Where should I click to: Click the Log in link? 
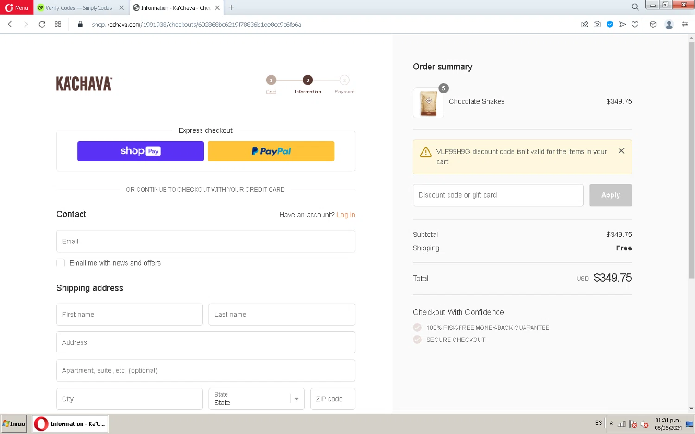[x=346, y=215]
